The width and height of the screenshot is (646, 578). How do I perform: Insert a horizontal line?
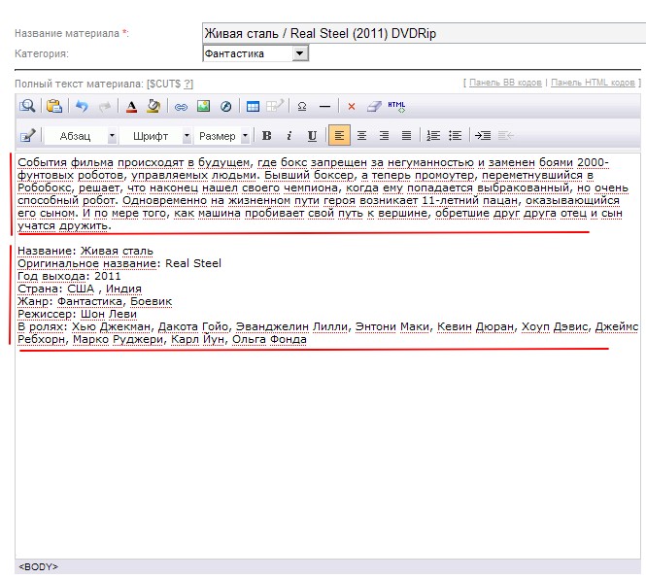click(x=324, y=107)
